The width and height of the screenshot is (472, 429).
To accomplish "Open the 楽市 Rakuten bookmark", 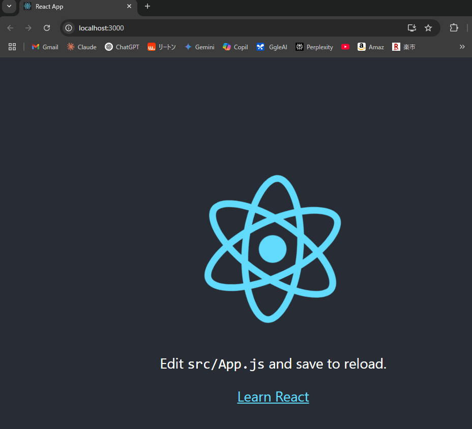I will (x=404, y=47).
